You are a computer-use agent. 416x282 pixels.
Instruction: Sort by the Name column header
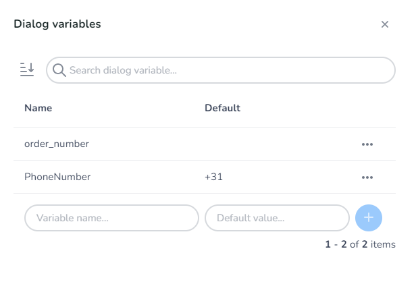point(38,108)
